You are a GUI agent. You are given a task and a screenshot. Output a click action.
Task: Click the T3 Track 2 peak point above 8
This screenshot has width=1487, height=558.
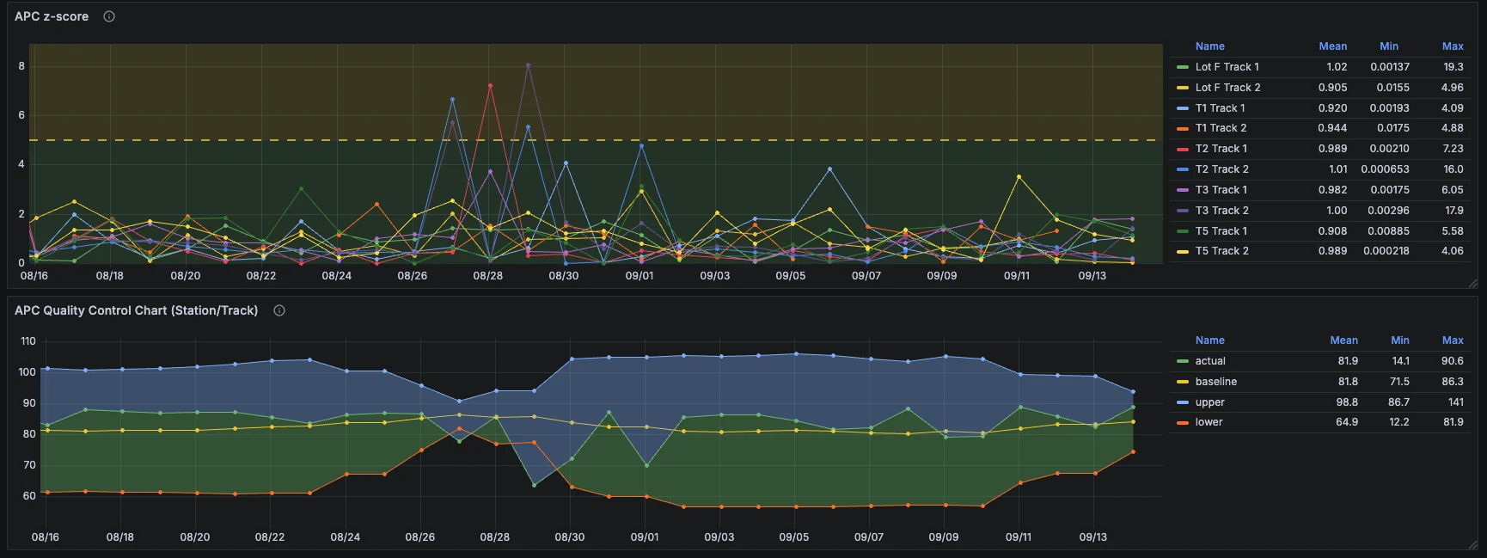tap(528, 64)
